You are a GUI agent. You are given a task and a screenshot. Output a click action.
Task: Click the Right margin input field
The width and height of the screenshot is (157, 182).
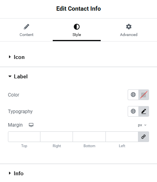56,136
